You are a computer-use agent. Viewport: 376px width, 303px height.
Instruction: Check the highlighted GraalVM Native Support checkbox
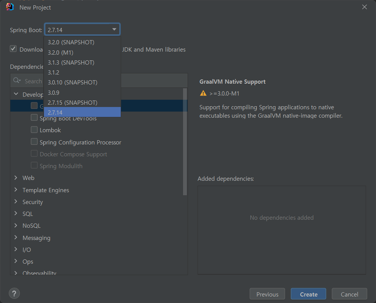pyautogui.click(x=34, y=106)
